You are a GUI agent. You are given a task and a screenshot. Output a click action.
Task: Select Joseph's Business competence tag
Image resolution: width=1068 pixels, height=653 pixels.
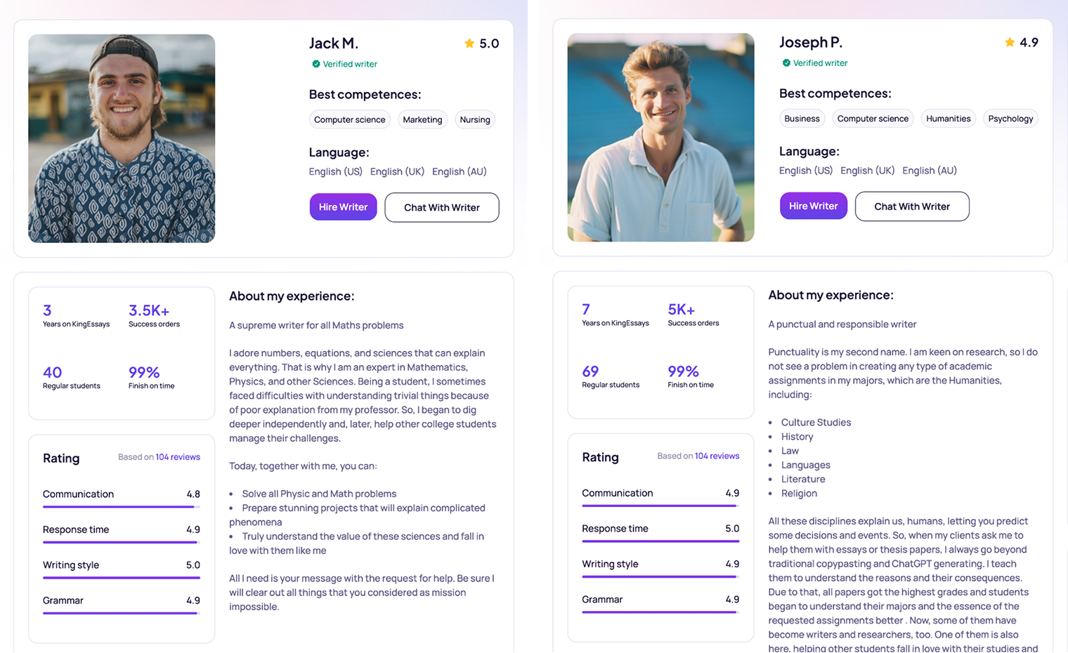pyautogui.click(x=802, y=119)
